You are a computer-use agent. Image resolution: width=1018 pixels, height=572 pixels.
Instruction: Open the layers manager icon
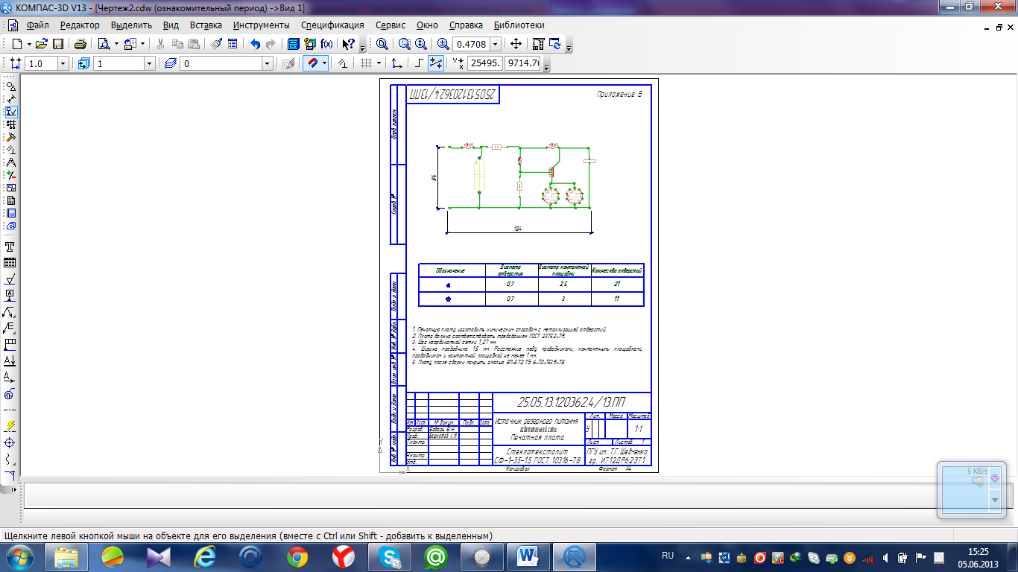(x=171, y=63)
